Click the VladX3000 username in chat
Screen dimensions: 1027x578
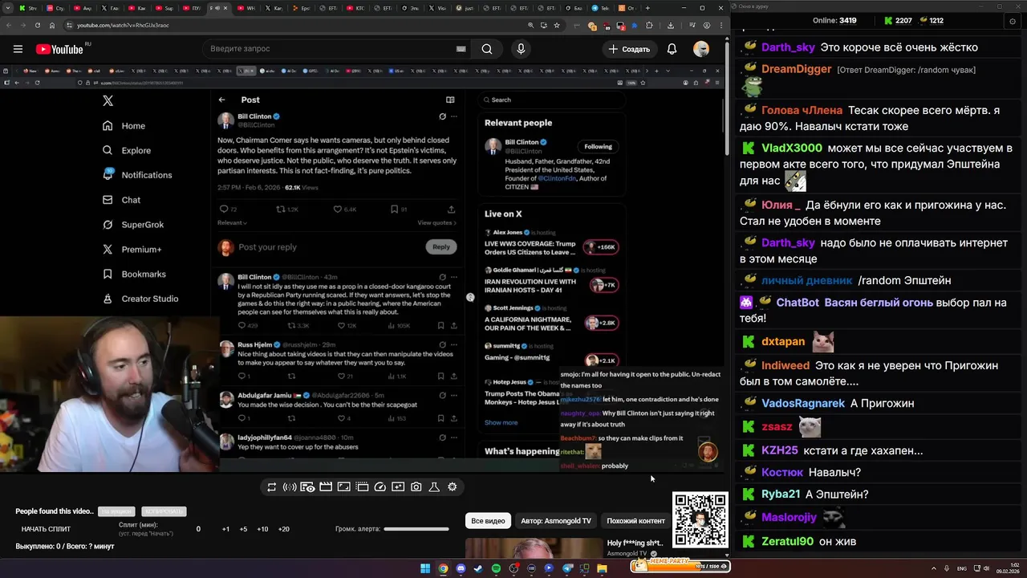[791, 149]
